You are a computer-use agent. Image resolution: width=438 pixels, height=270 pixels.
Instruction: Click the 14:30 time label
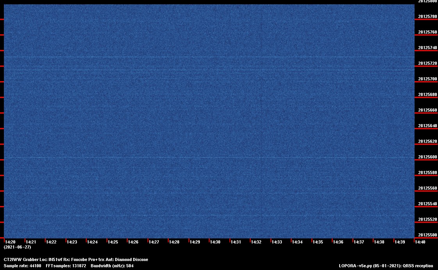215,242
